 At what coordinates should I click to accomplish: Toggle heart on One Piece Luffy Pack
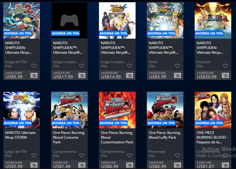pos(178,155)
